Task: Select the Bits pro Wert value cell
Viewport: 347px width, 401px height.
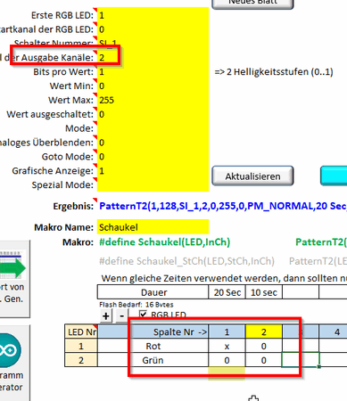Action: click(153, 71)
